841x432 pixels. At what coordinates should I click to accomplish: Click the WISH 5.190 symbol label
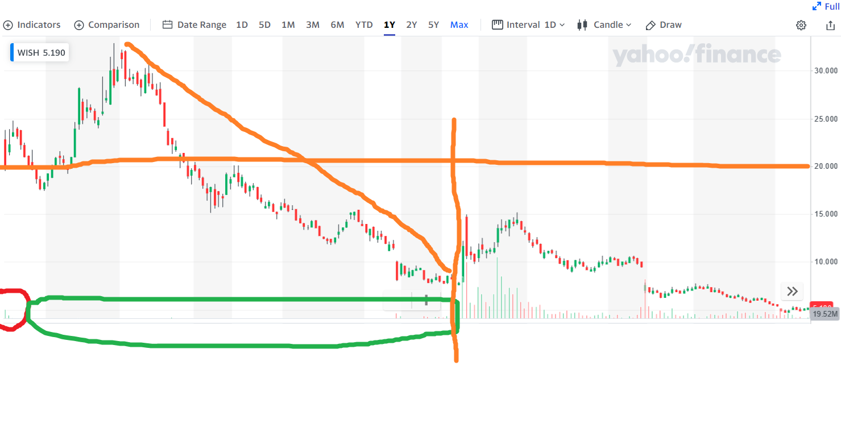point(40,53)
